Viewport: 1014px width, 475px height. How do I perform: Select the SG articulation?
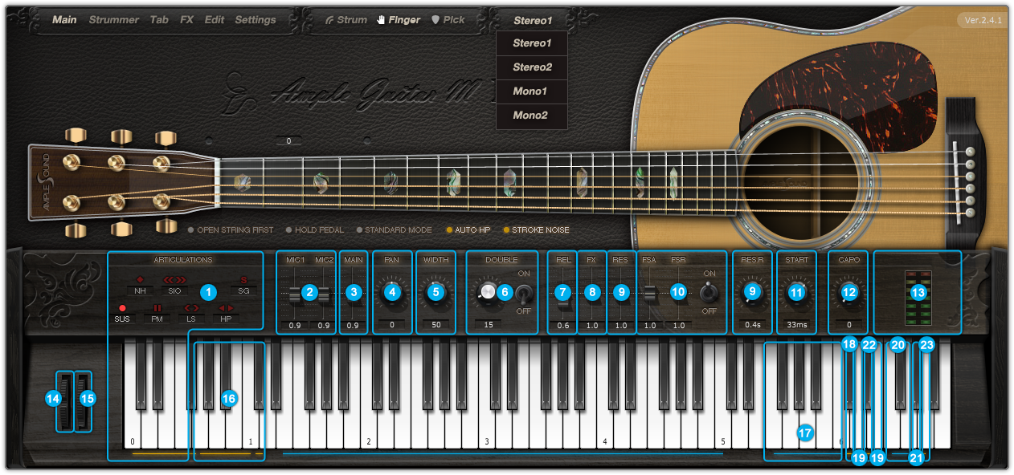[244, 286]
